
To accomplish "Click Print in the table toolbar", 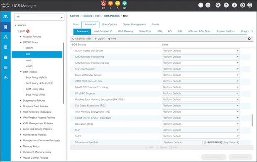I will [112, 39].
